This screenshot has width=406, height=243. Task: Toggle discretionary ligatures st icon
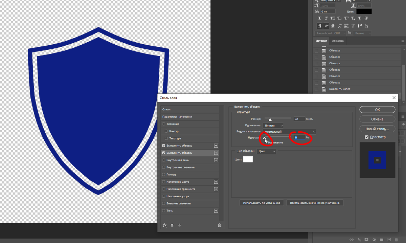(333, 26)
